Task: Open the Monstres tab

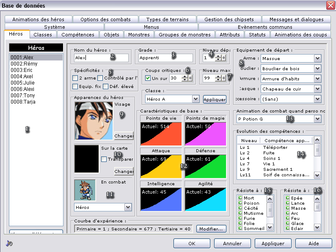Action: (139, 35)
